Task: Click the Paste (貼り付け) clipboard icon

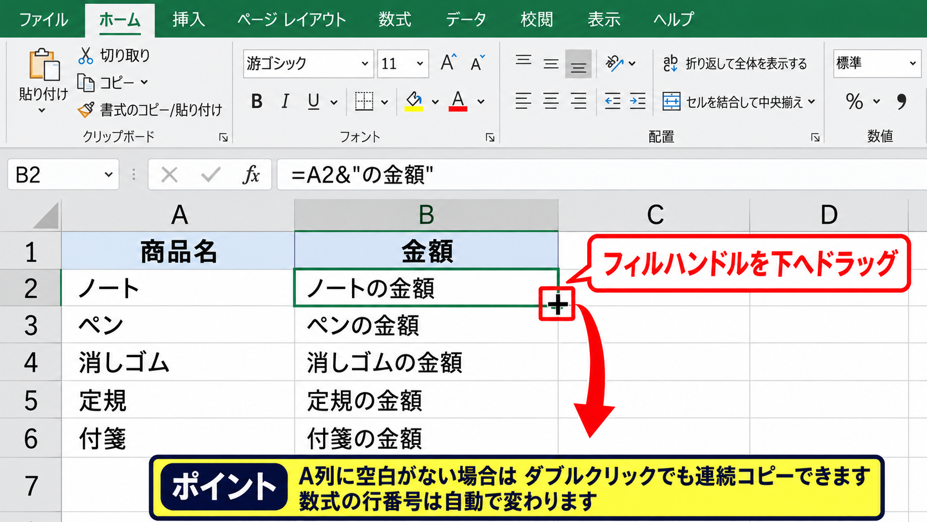Action: [x=44, y=65]
